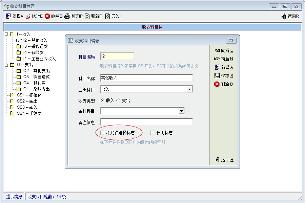The height and width of the screenshot is (203, 305).
Task: Check the 停用标志 checkbox
Action: (152, 133)
